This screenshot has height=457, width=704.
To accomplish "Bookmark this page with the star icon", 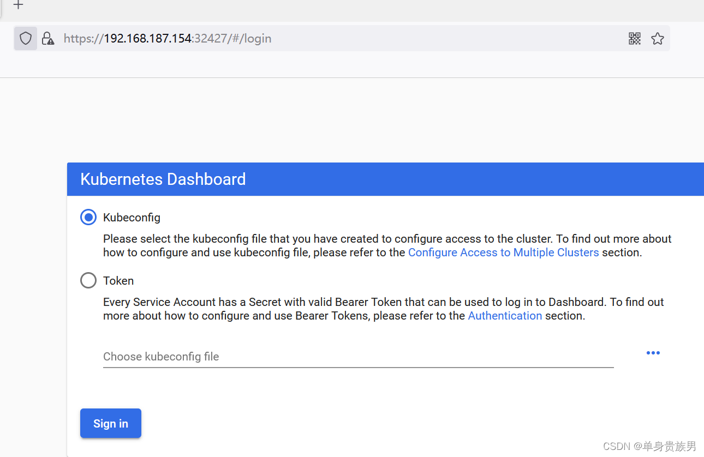I will (658, 39).
